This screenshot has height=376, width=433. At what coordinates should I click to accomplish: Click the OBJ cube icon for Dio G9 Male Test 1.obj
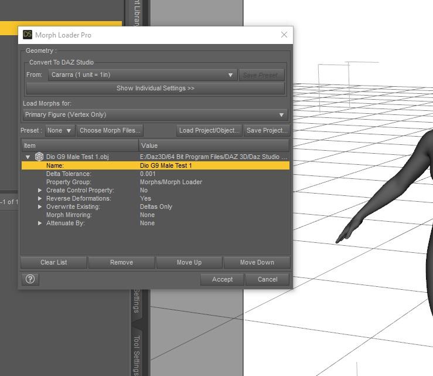coord(39,157)
